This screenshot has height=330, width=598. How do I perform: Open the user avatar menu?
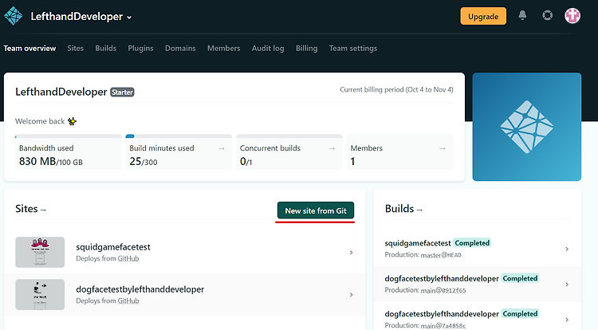(572, 16)
